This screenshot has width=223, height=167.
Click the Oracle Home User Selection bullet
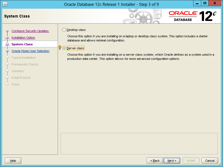8,51
